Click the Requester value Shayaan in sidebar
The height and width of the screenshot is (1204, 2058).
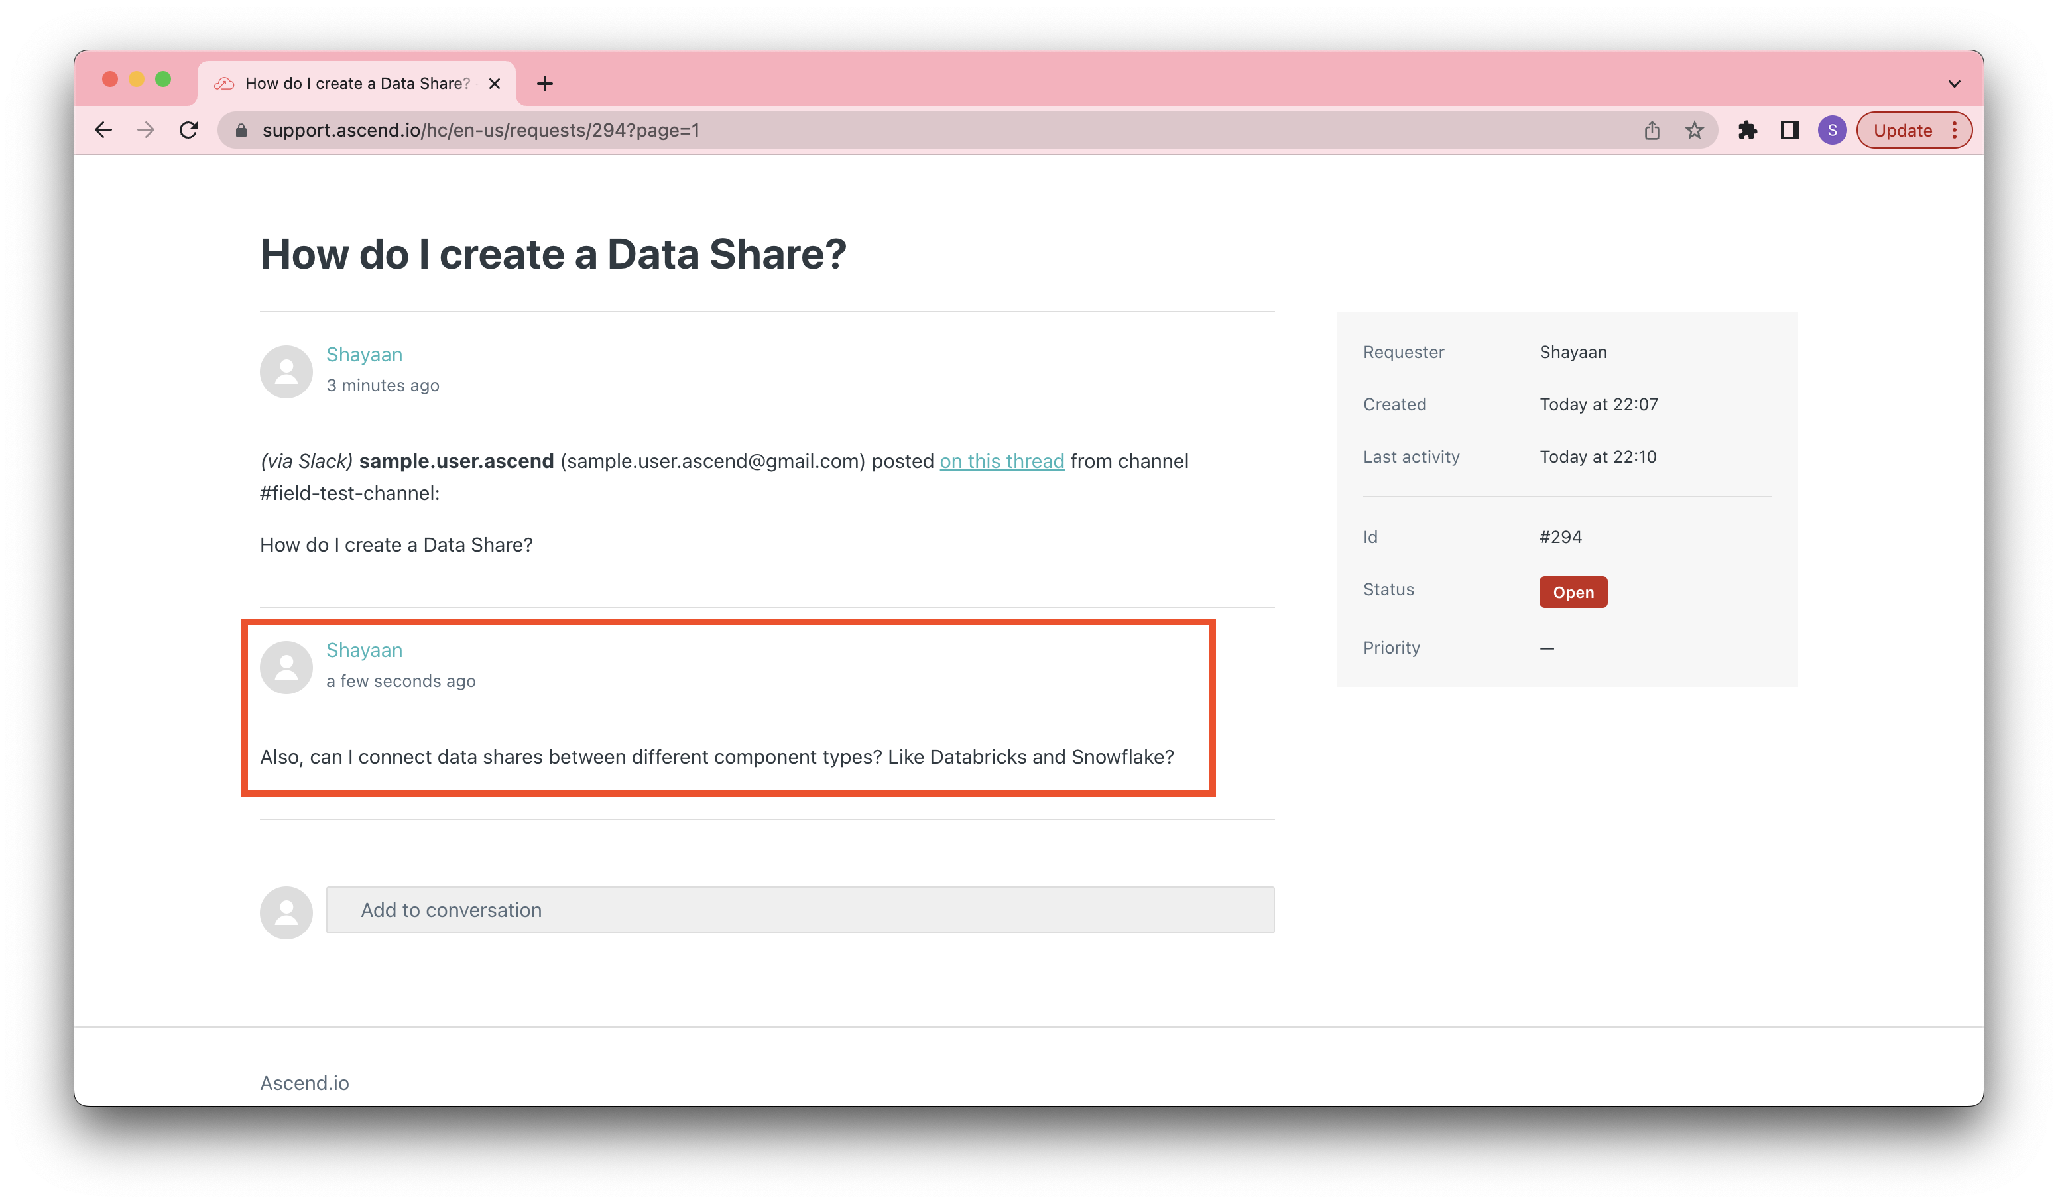pos(1574,352)
